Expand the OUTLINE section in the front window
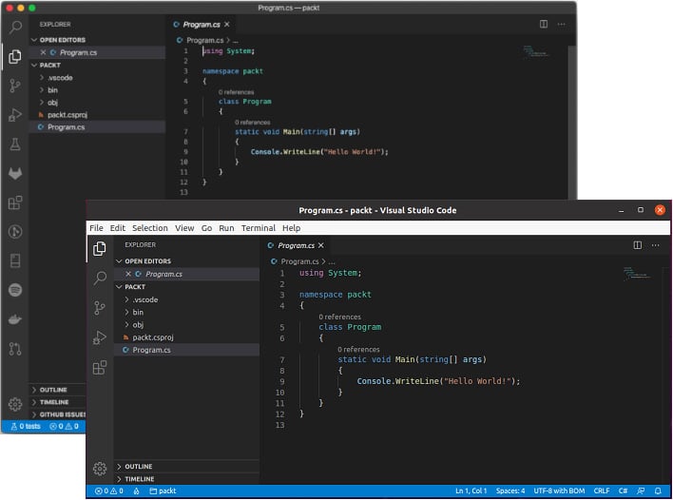This screenshot has width=673, height=500. 138,467
